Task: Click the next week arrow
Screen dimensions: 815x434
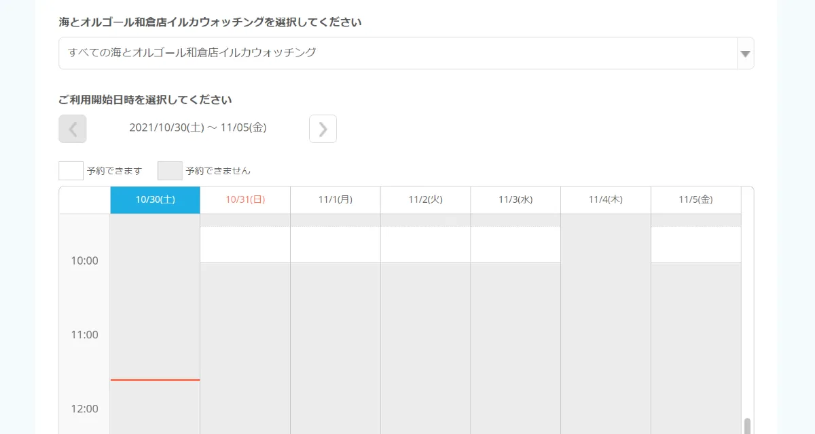Action: pos(323,128)
